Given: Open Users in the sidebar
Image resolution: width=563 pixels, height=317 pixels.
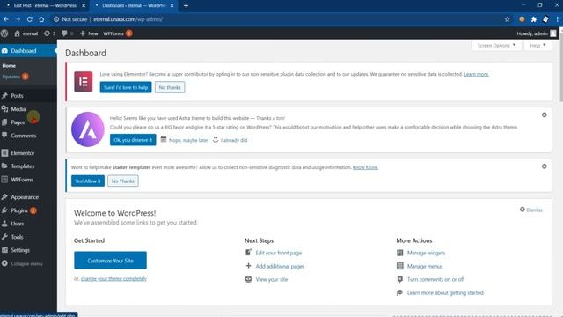Looking at the screenshot, I should 28,224.
